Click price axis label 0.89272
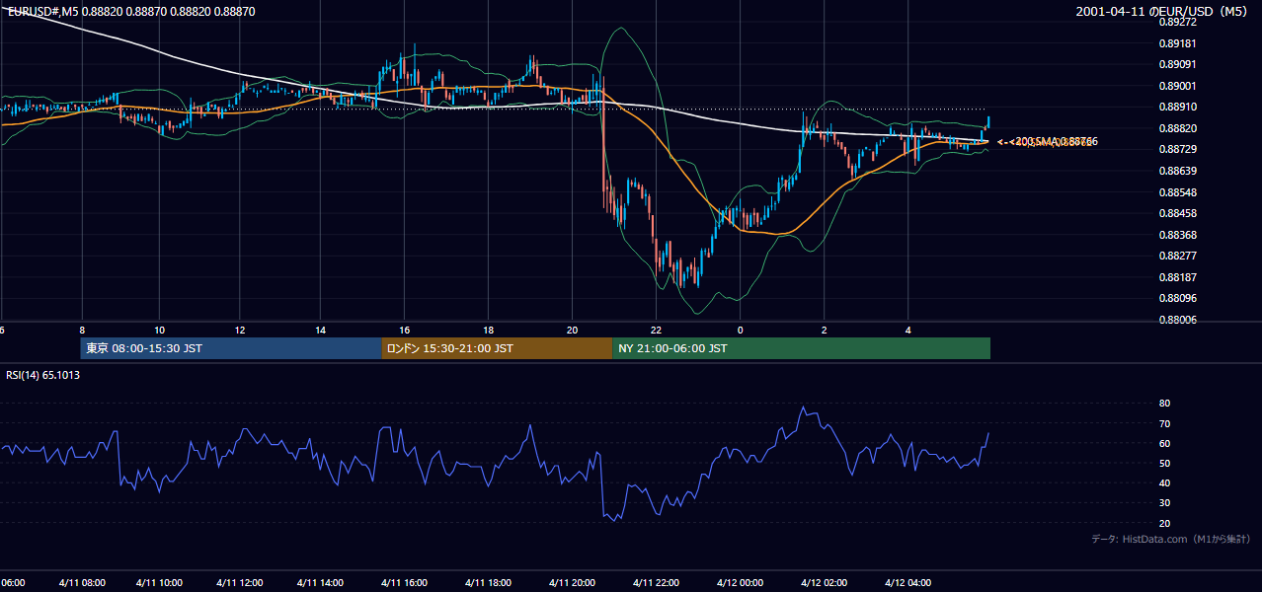1262x592 pixels. tap(1177, 22)
